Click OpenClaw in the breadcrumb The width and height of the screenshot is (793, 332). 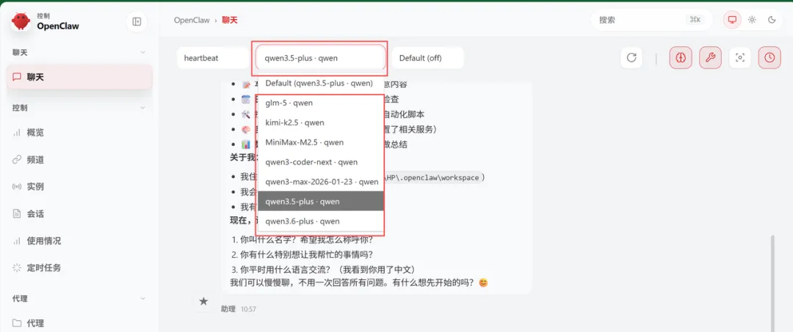click(x=192, y=21)
